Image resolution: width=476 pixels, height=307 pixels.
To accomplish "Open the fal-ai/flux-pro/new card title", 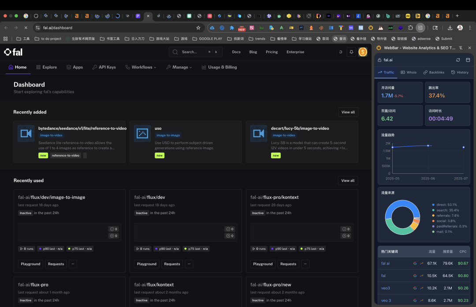I will (x=271, y=285).
